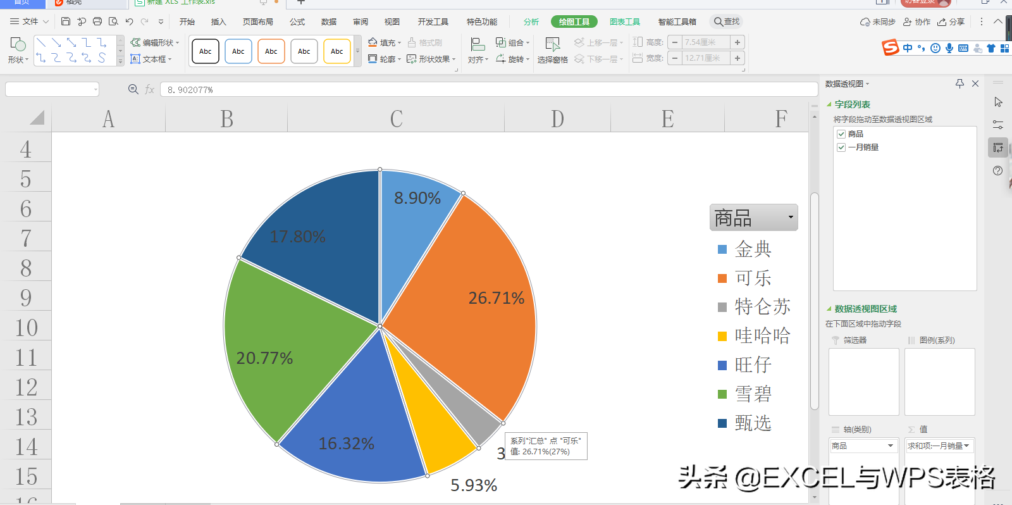Click the 未同步 sync button
This screenshot has width=1012, height=505.
(878, 22)
